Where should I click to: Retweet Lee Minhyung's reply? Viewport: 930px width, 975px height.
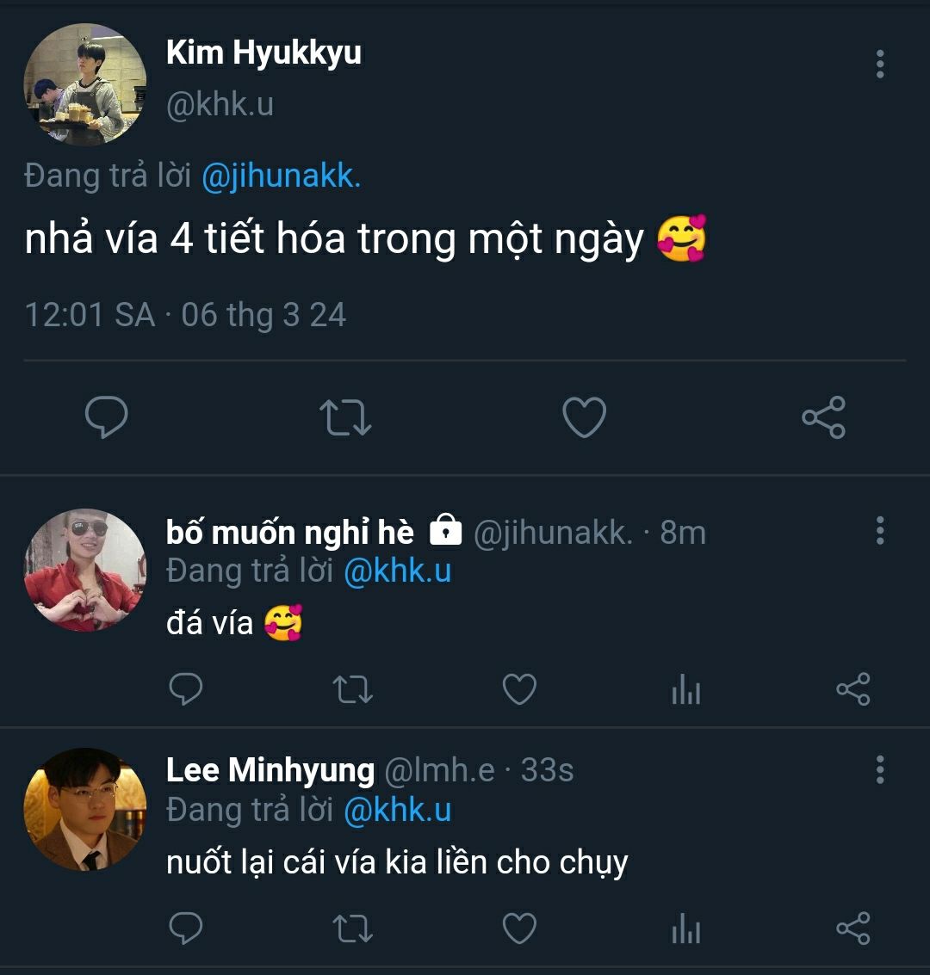coord(351,929)
